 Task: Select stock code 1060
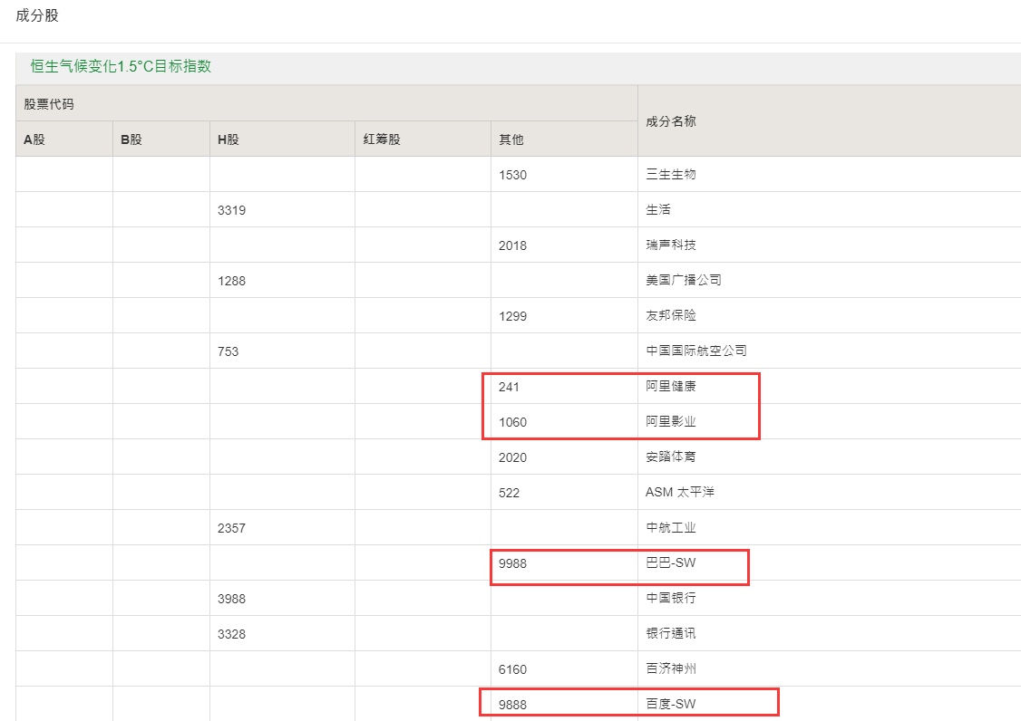point(512,422)
